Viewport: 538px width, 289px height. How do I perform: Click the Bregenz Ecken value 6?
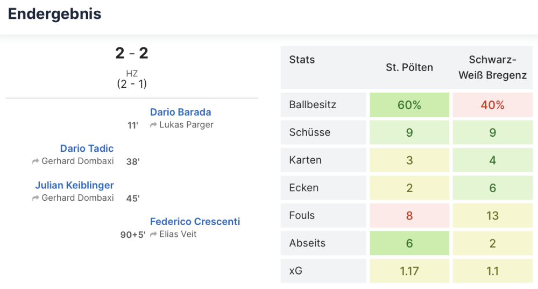(492, 188)
